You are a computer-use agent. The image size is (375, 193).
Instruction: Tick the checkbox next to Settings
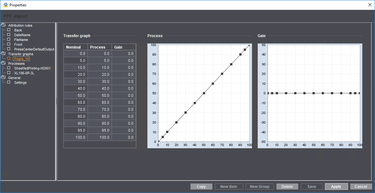[9, 82]
